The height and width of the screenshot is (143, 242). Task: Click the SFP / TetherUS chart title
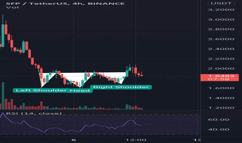(65, 4)
